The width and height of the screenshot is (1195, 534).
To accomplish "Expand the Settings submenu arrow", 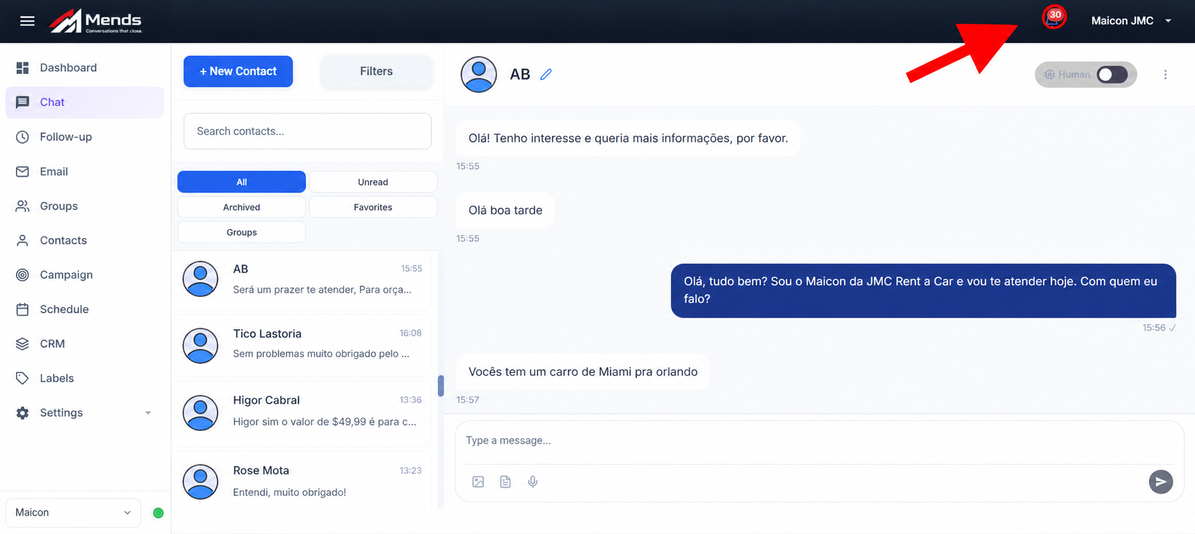I will click(148, 413).
